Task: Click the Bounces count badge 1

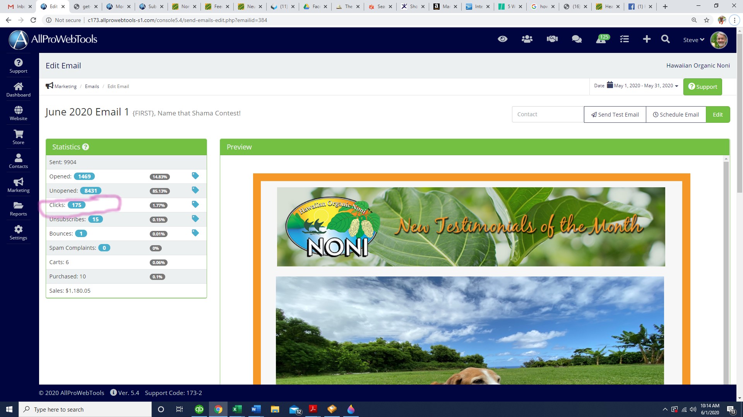Action: (x=81, y=234)
